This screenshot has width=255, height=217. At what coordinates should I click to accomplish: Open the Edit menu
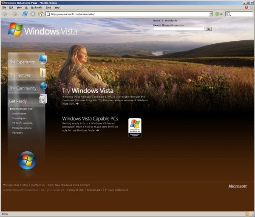pyautogui.click(x=11, y=8)
